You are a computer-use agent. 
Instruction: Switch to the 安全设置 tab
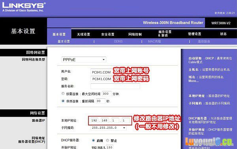point(108,34)
